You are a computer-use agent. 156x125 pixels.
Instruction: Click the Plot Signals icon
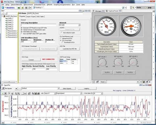pyautogui.click(x=3, y=88)
